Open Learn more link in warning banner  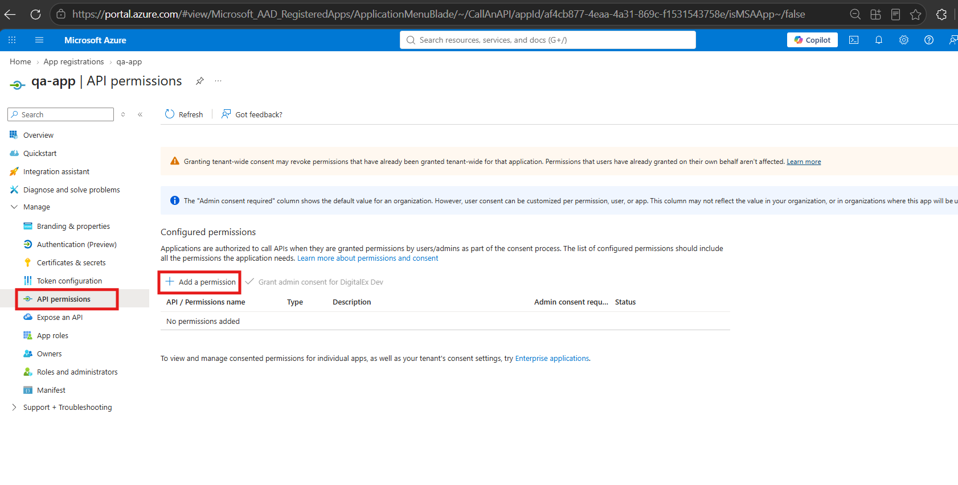tap(804, 162)
